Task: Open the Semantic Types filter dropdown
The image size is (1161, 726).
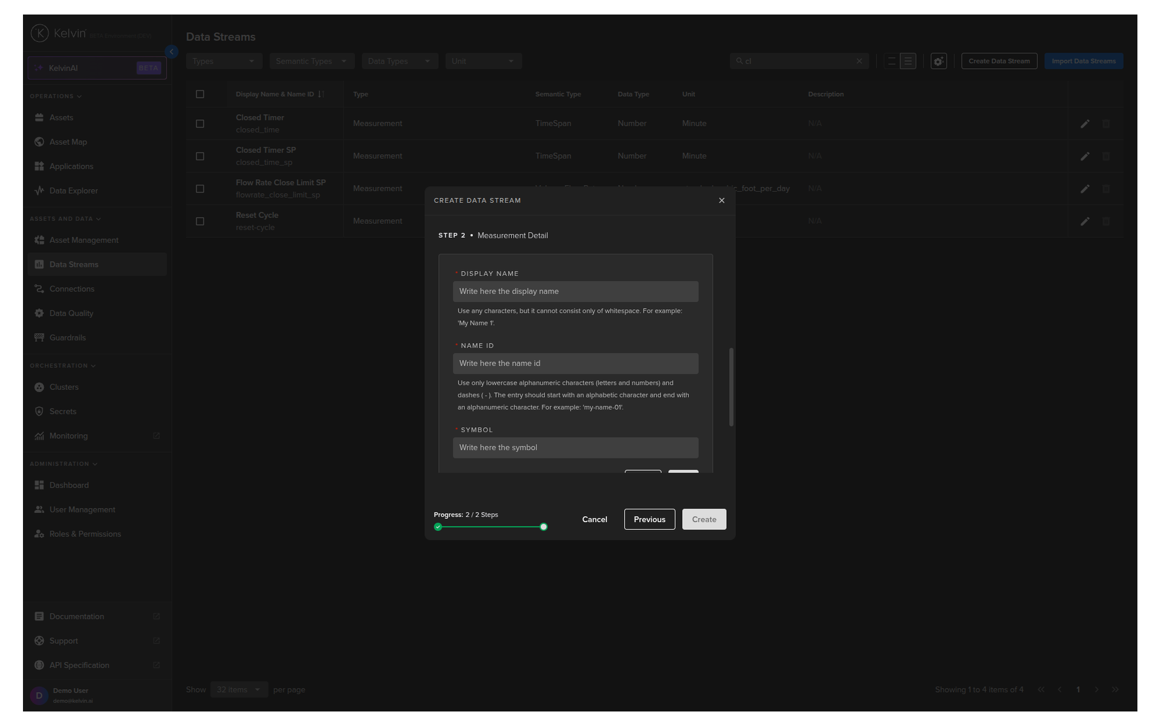Action: pyautogui.click(x=311, y=61)
